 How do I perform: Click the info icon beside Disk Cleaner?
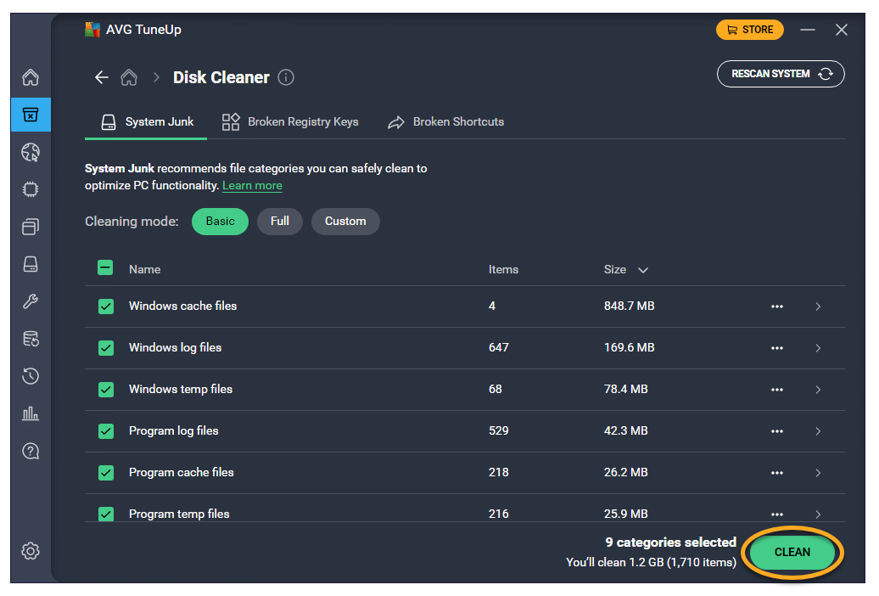286,77
